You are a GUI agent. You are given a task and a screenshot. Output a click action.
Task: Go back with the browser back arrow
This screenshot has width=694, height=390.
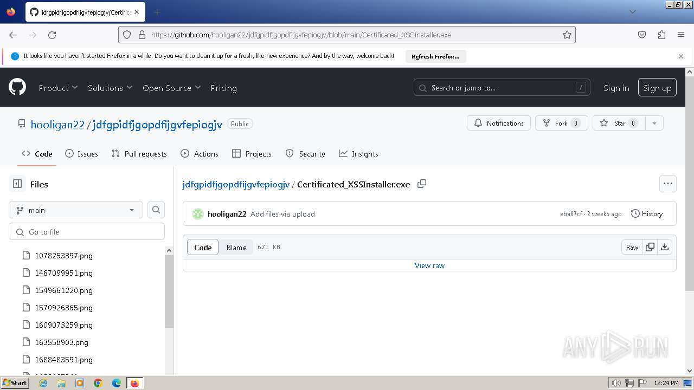pos(13,35)
